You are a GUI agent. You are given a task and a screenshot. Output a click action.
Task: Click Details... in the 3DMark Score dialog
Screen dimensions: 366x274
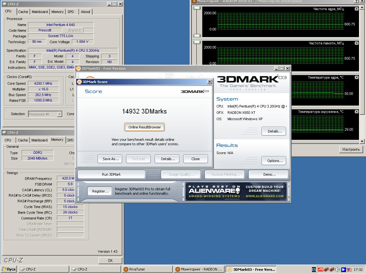tap(168, 159)
